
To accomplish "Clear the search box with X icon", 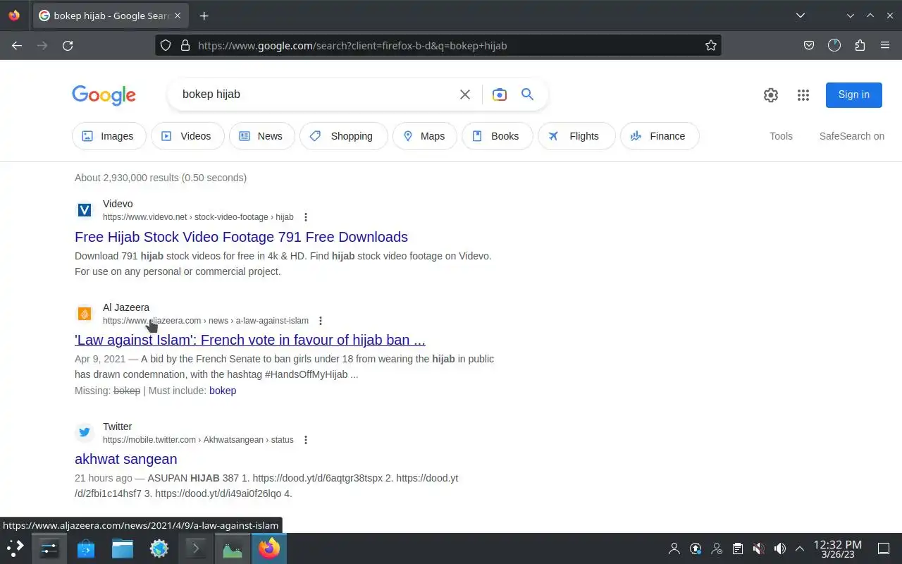I will tap(464, 94).
